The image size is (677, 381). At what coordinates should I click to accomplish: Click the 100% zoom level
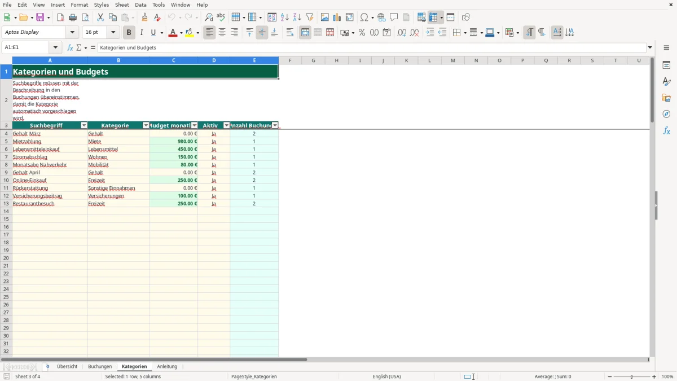[667, 376]
